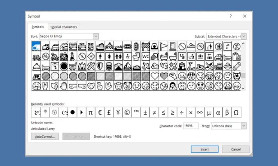
Task: Pick the pinching hand symbol
Action: pos(172,76)
